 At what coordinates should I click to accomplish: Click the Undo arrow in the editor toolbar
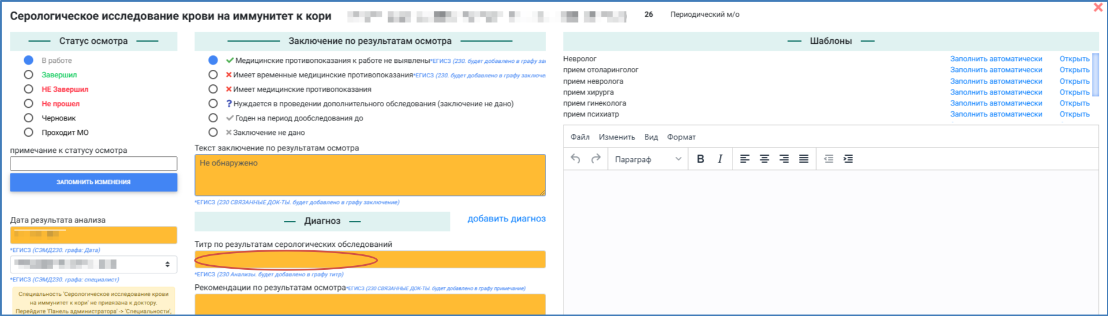[575, 159]
